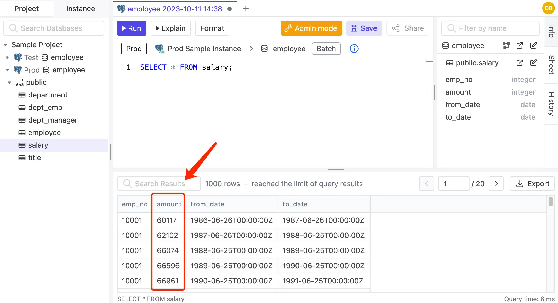The image size is (558, 303).
Task: Collapse the public schema node
Action: pos(9,82)
